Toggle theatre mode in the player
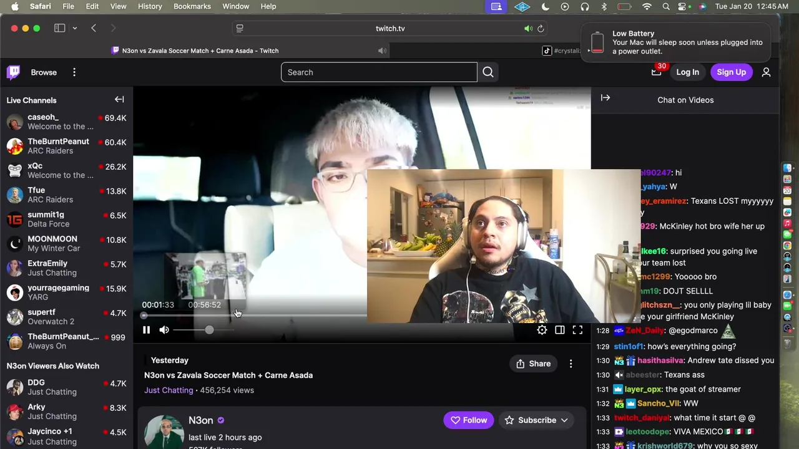Image resolution: width=799 pixels, height=449 pixels. click(560, 330)
